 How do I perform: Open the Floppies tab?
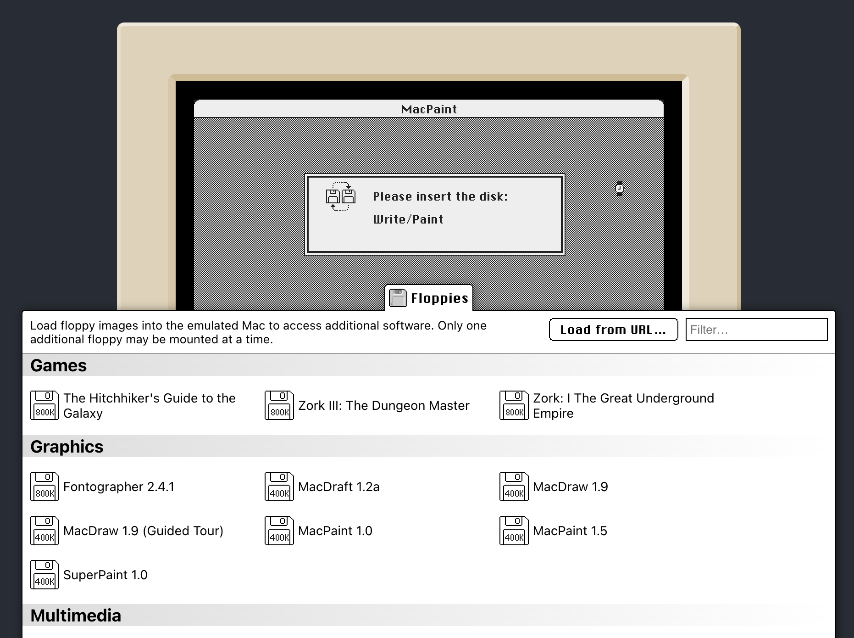429,298
